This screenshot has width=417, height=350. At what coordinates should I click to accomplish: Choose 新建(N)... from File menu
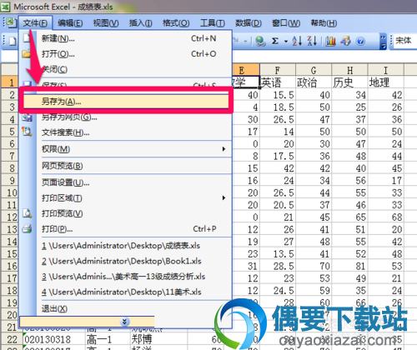125,38
